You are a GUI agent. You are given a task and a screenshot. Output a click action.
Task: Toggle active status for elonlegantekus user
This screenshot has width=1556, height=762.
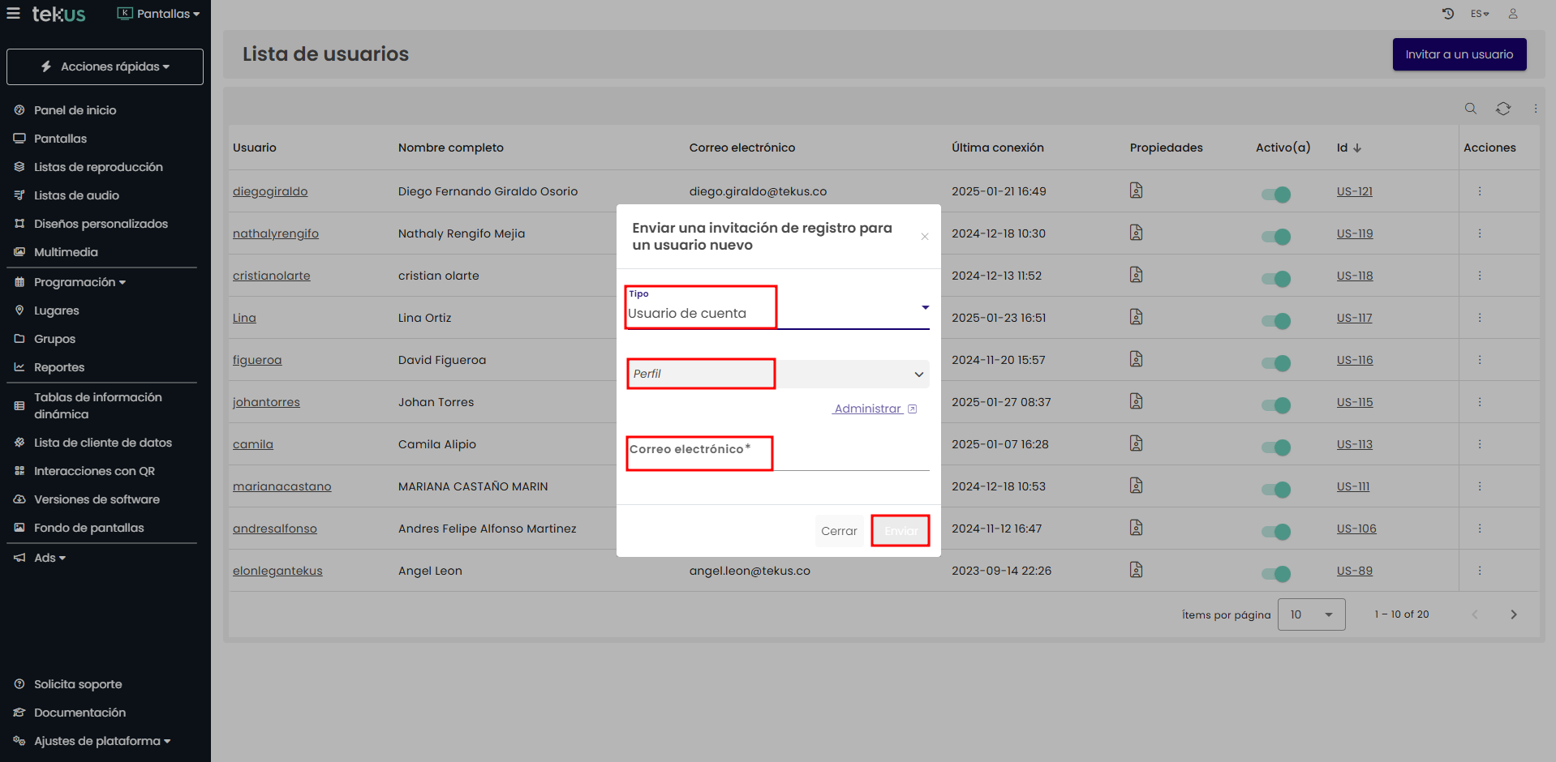(x=1275, y=574)
